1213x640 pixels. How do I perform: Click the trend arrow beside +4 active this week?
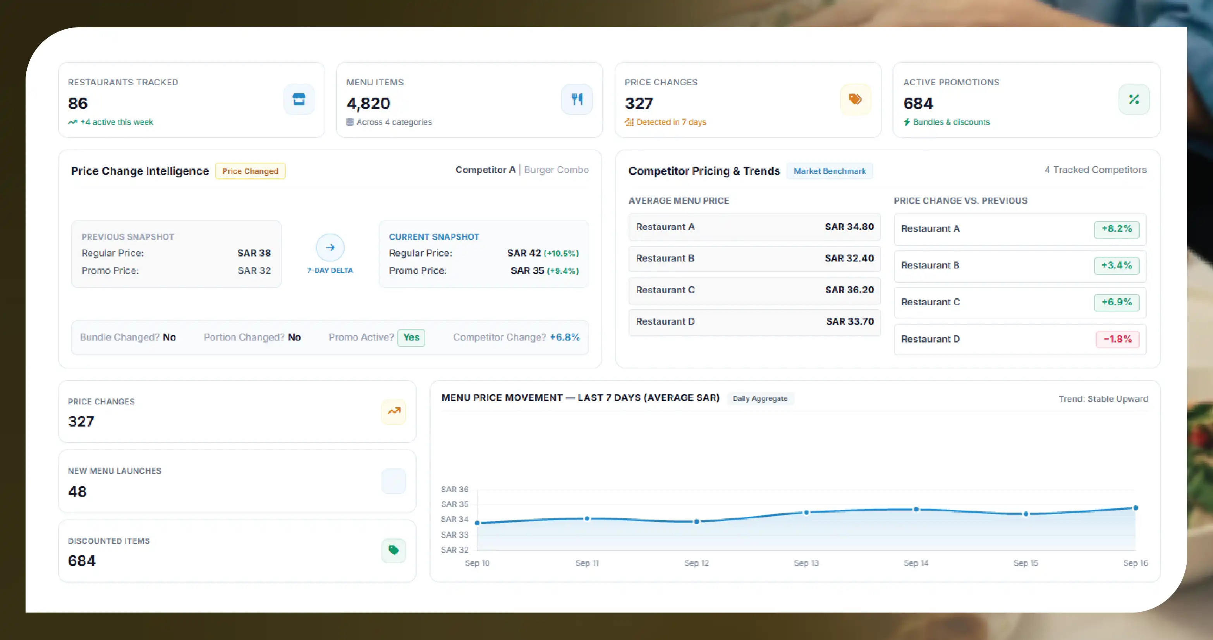tap(72, 122)
